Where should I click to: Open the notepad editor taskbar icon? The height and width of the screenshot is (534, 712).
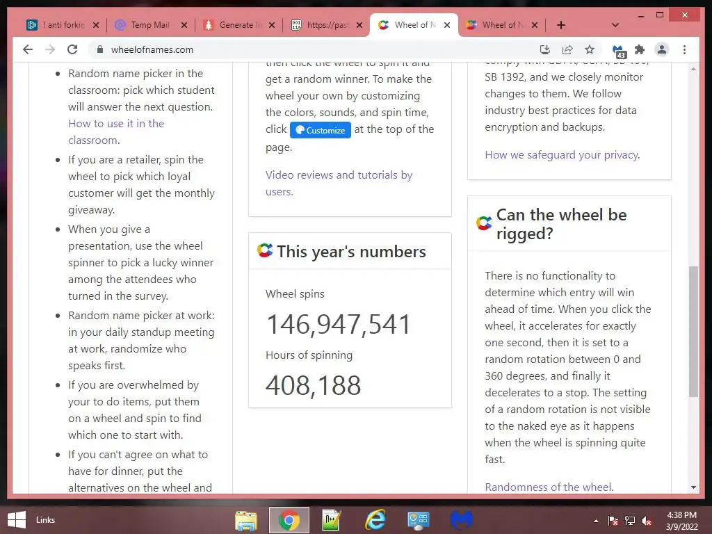[331, 520]
